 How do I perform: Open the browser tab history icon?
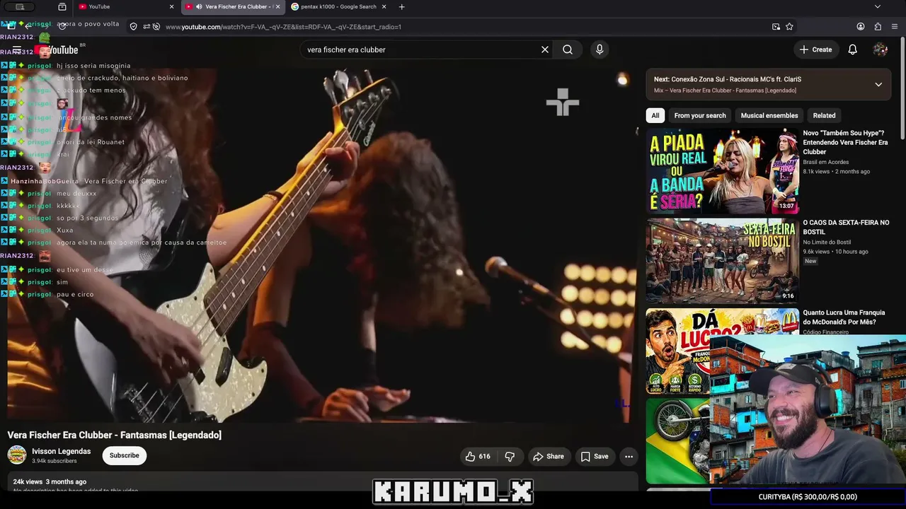[x=62, y=7]
